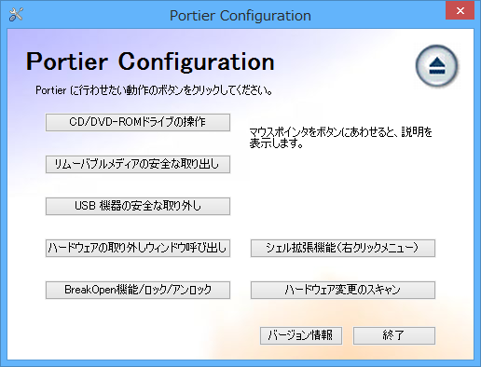The height and width of the screenshot is (367, 481).
Task: Click the instruction text starting with Portier に行わせたい
Action: (x=154, y=90)
